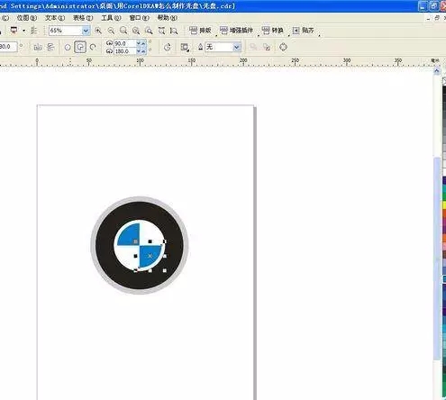Open the 65% zoom level dropdown
The height and width of the screenshot is (400, 446).
[86, 31]
